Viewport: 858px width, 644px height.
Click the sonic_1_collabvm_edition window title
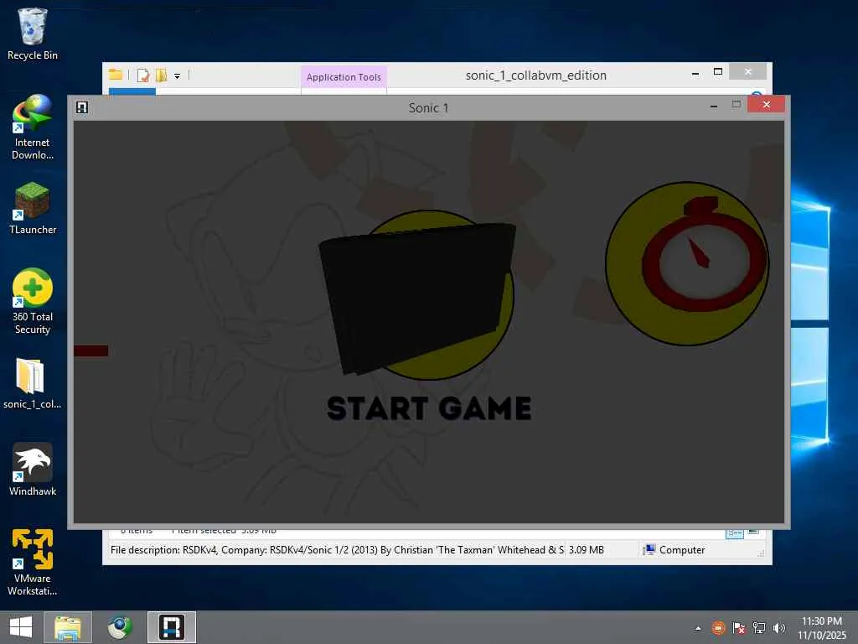point(535,75)
